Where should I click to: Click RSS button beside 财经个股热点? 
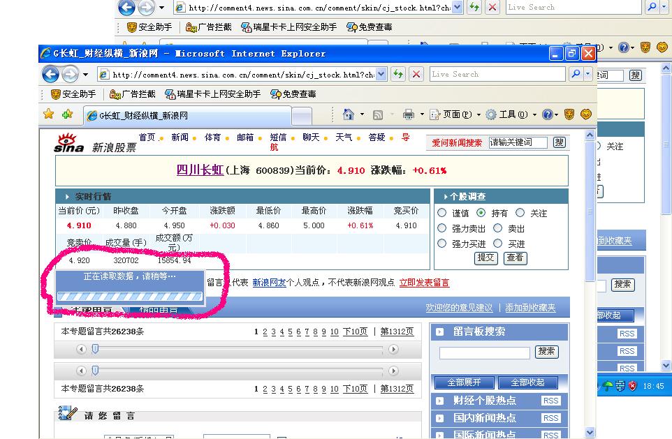[x=550, y=401]
